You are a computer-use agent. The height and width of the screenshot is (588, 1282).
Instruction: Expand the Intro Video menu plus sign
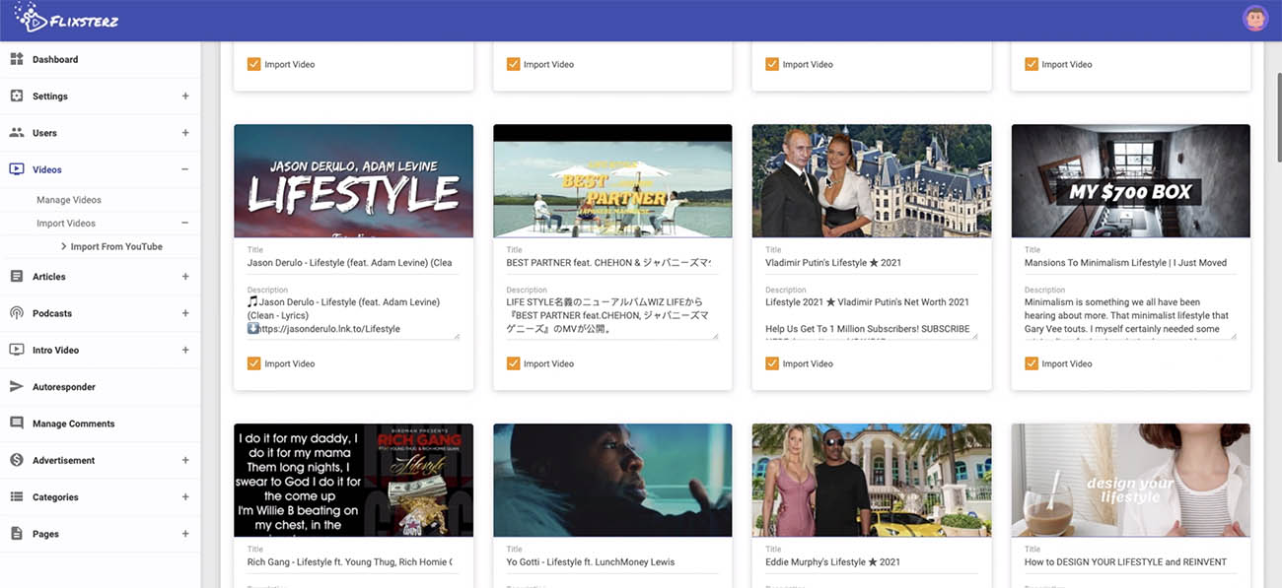coord(185,350)
